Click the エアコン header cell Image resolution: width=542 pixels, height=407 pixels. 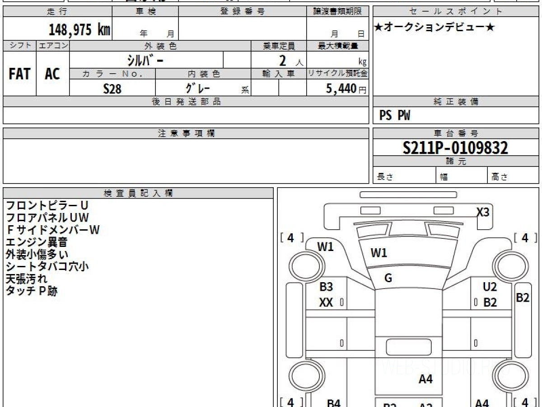53,46
